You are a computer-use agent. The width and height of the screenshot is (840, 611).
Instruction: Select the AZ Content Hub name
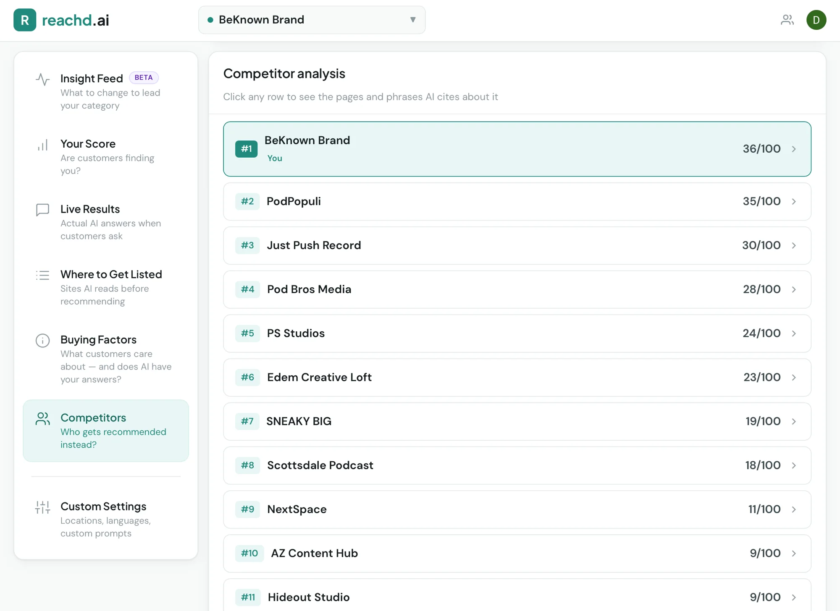click(314, 553)
